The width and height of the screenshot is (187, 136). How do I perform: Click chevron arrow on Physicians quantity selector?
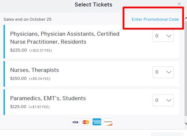pos(169,36)
